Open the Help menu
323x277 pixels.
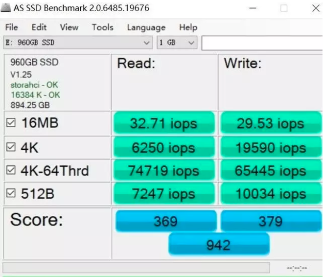(188, 27)
